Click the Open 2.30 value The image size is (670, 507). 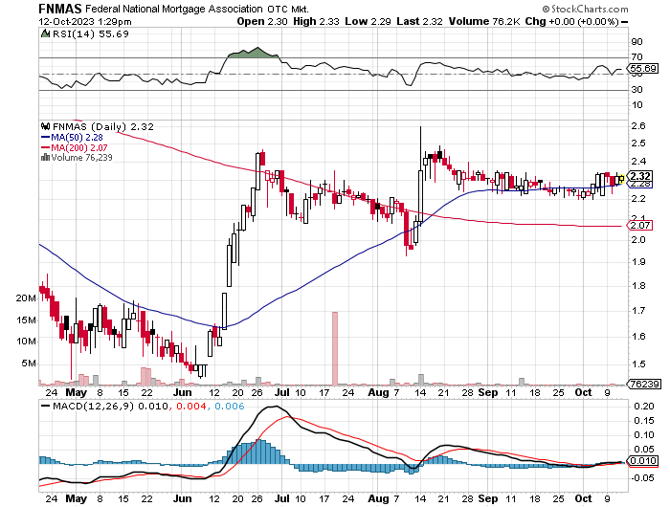(x=262, y=21)
